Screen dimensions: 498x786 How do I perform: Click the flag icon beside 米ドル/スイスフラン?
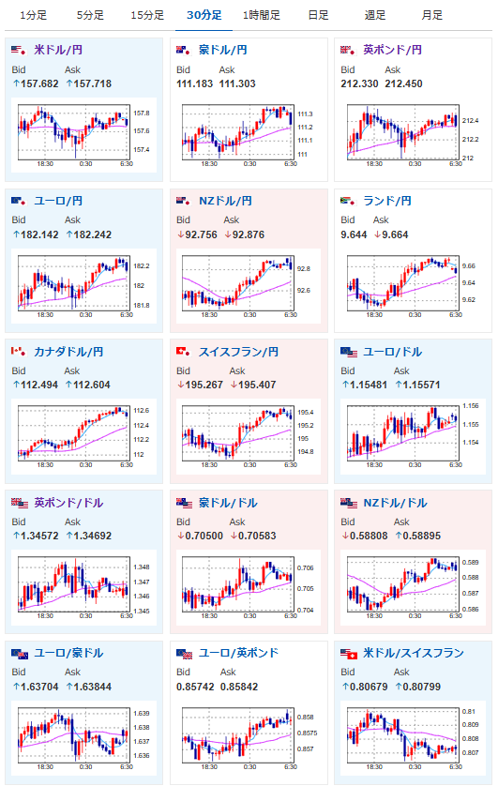point(349,653)
